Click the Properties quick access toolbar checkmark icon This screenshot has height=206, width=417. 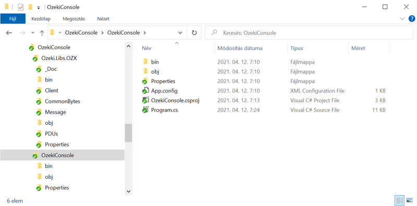pos(21,7)
